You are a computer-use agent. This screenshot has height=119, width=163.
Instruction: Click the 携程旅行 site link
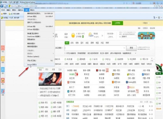[146, 74]
